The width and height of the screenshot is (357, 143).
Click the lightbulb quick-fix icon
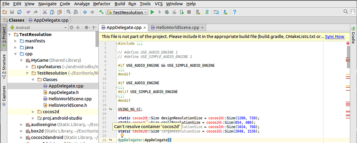tap(122, 135)
